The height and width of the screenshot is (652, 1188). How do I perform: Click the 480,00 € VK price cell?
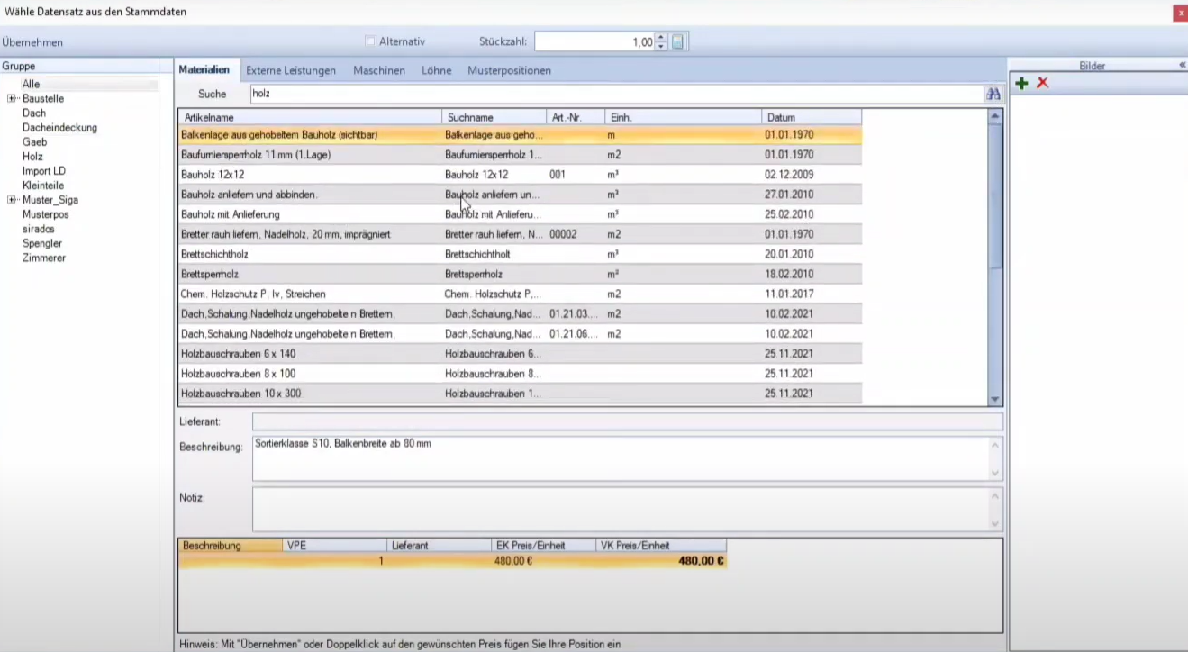click(x=661, y=560)
